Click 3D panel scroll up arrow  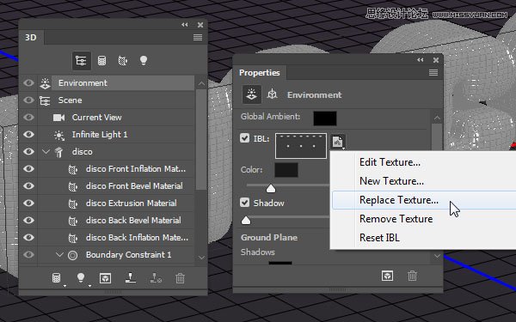tap(201, 83)
